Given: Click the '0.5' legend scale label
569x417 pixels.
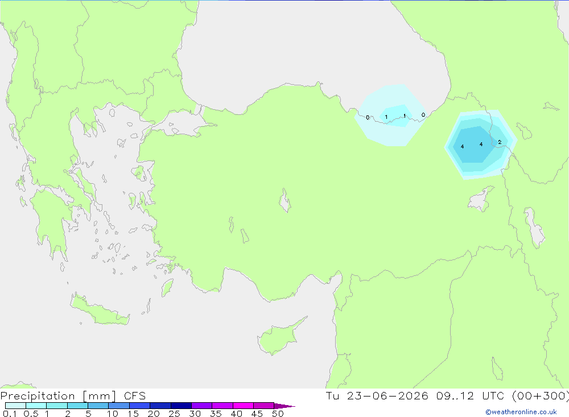Looking at the screenshot, I should click(x=31, y=414).
